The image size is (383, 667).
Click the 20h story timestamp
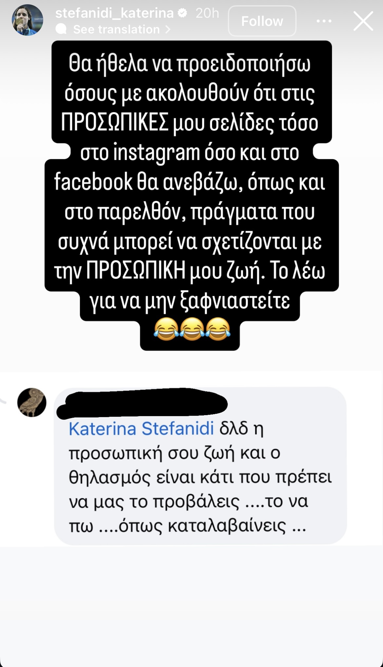pyautogui.click(x=207, y=13)
